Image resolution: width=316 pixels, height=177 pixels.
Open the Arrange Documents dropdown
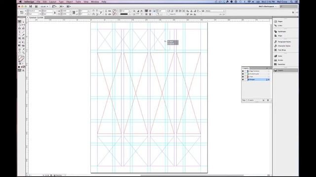pos(69,6)
